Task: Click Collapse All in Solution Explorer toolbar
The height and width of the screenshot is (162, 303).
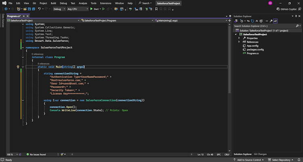Action: 257,21
